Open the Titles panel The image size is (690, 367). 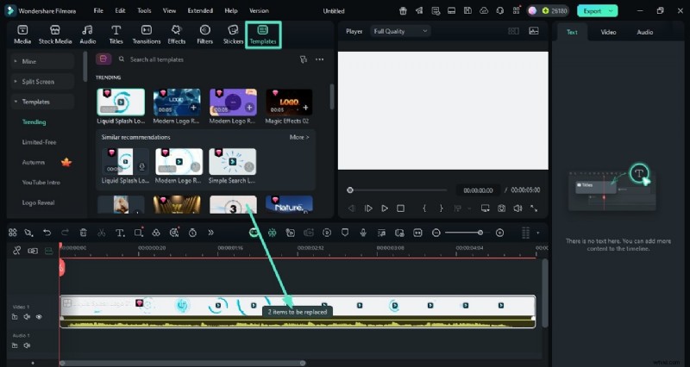(116, 34)
